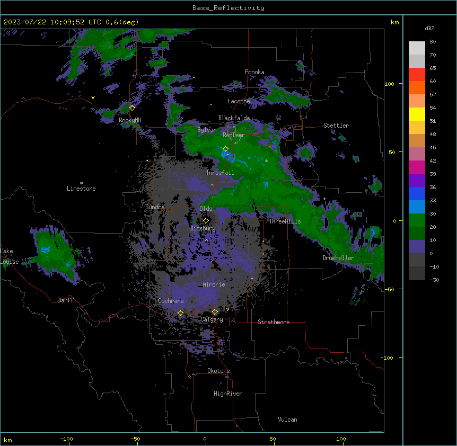Click the Innisfail city label

(x=220, y=173)
